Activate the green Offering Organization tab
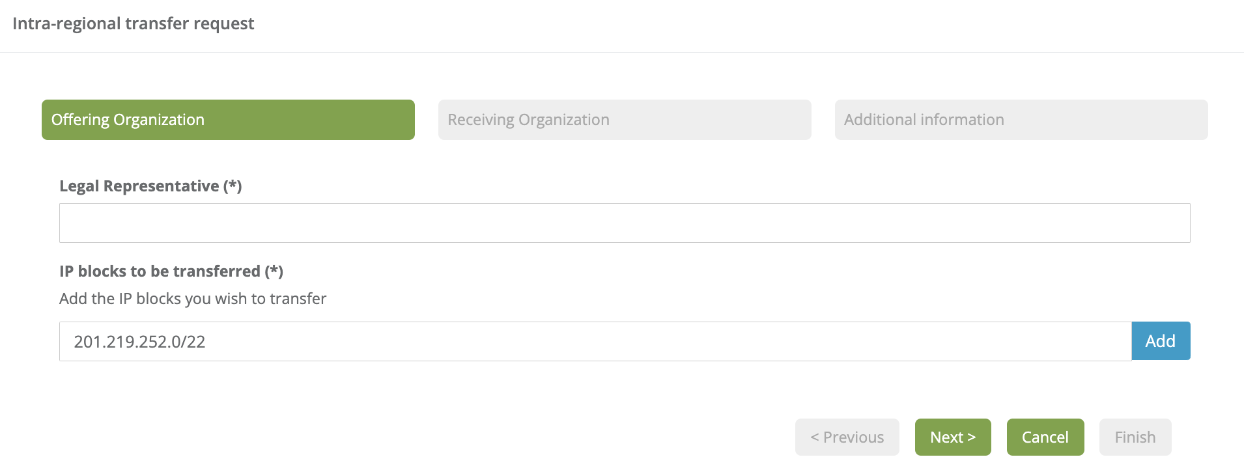Screen dimensions: 1244x470 tap(228, 120)
